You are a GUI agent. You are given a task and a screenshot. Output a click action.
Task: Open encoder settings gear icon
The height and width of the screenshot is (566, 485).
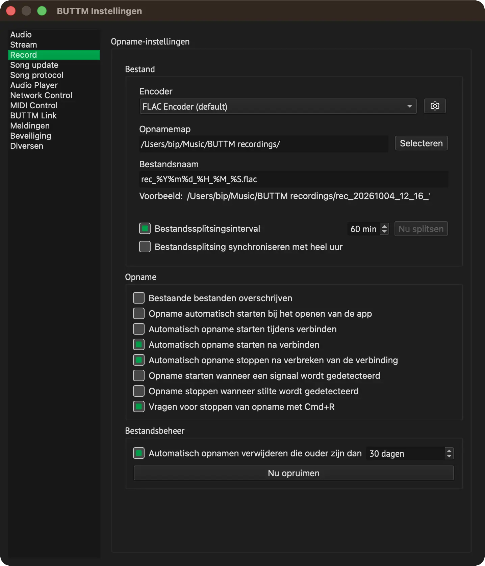pos(435,106)
